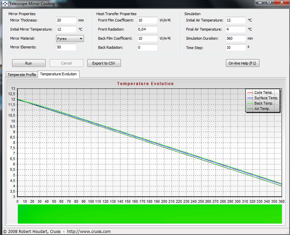The height and width of the screenshot is (235, 290).
Task: Click the http://www.cruxis.com address in status bar
Action: 89,231
